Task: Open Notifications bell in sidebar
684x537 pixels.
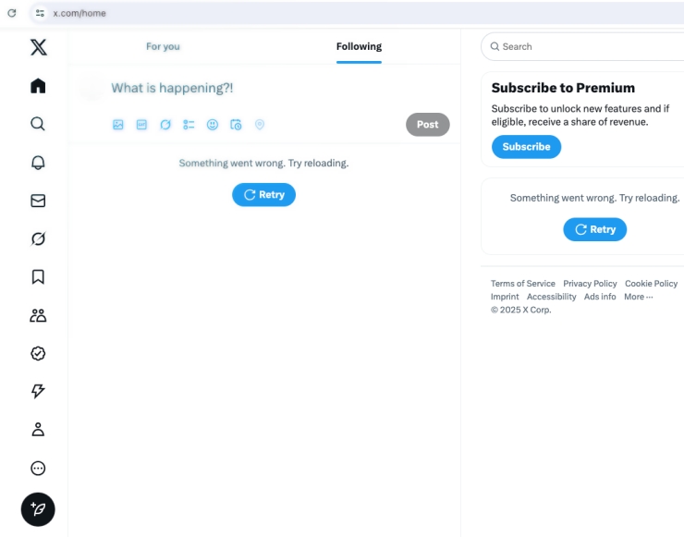Action: pos(38,163)
